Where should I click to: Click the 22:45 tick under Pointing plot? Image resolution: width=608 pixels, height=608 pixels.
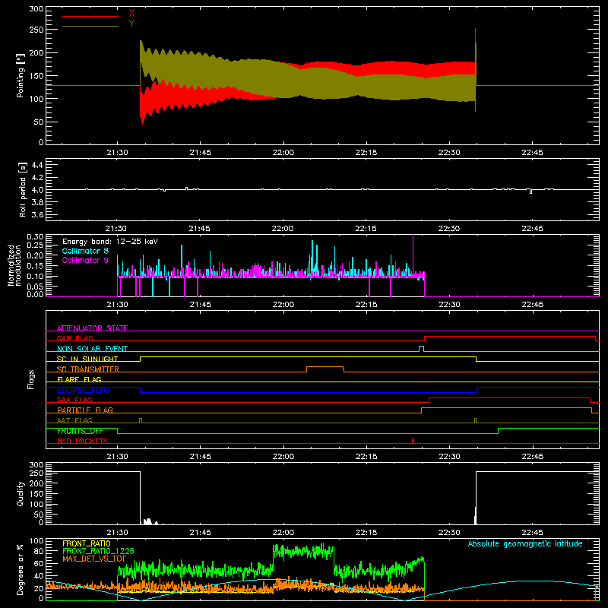[x=532, y=153]
